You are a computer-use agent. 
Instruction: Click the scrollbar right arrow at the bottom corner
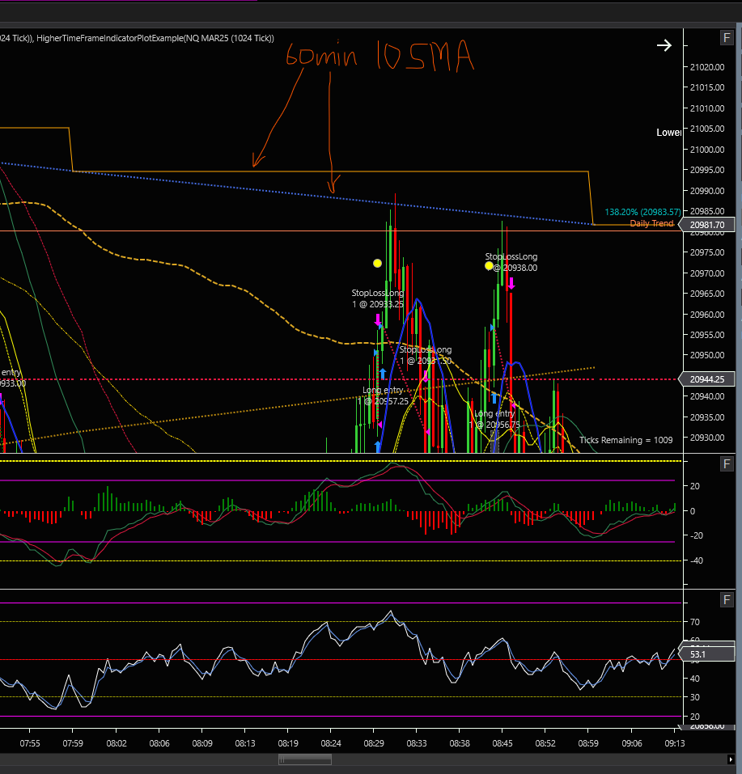(731, 759)
